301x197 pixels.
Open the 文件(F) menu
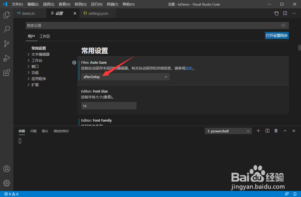[17, 4]
